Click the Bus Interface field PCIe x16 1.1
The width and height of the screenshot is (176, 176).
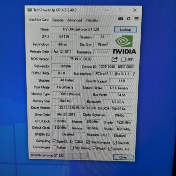coord(112,74)
